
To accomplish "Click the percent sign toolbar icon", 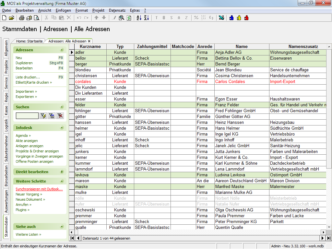I will point(196,18).
